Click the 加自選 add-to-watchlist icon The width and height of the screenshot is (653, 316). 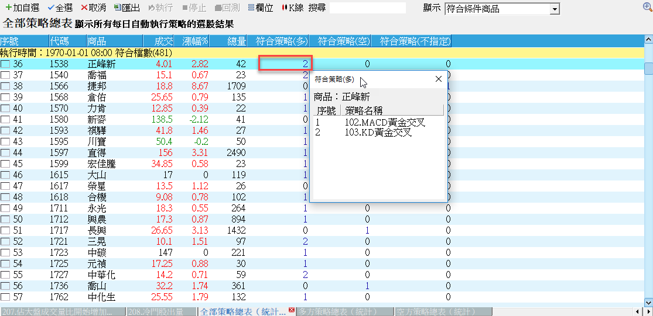8,8
